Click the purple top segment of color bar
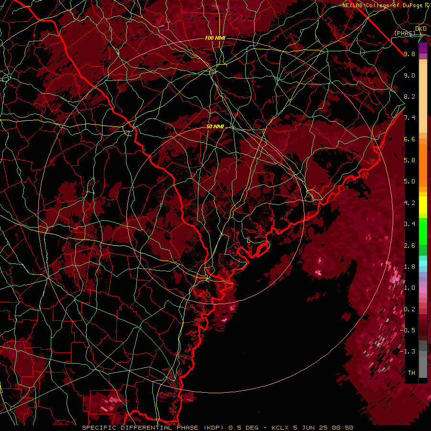 tap(423, 48)
